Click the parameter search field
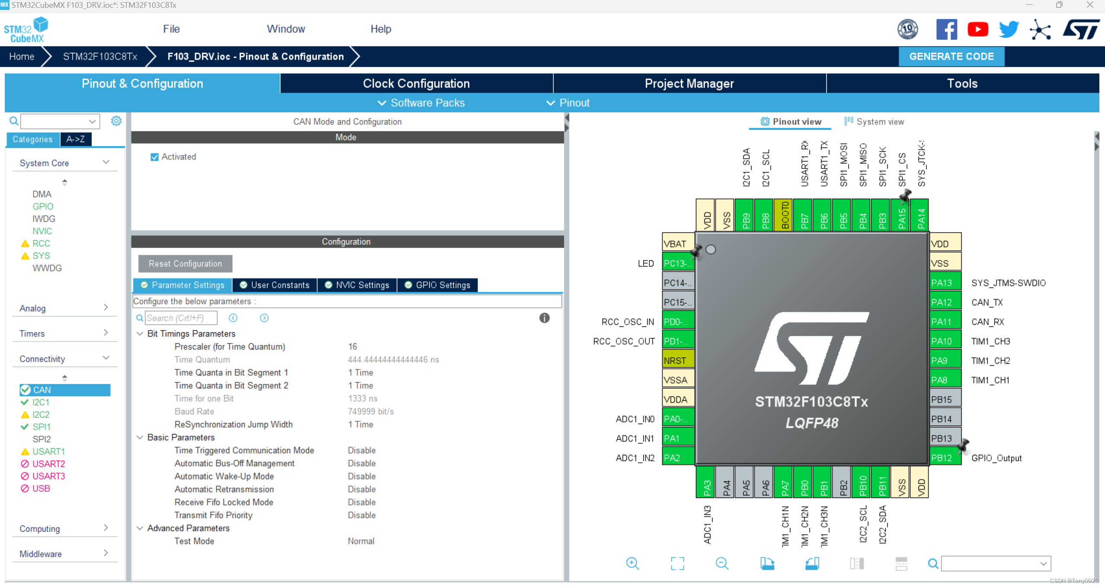 click(x=181, y=318)
